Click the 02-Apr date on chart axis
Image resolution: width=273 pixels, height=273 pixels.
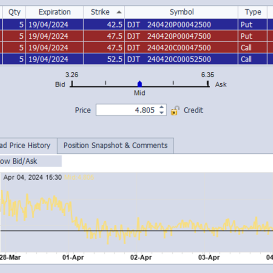141,258
